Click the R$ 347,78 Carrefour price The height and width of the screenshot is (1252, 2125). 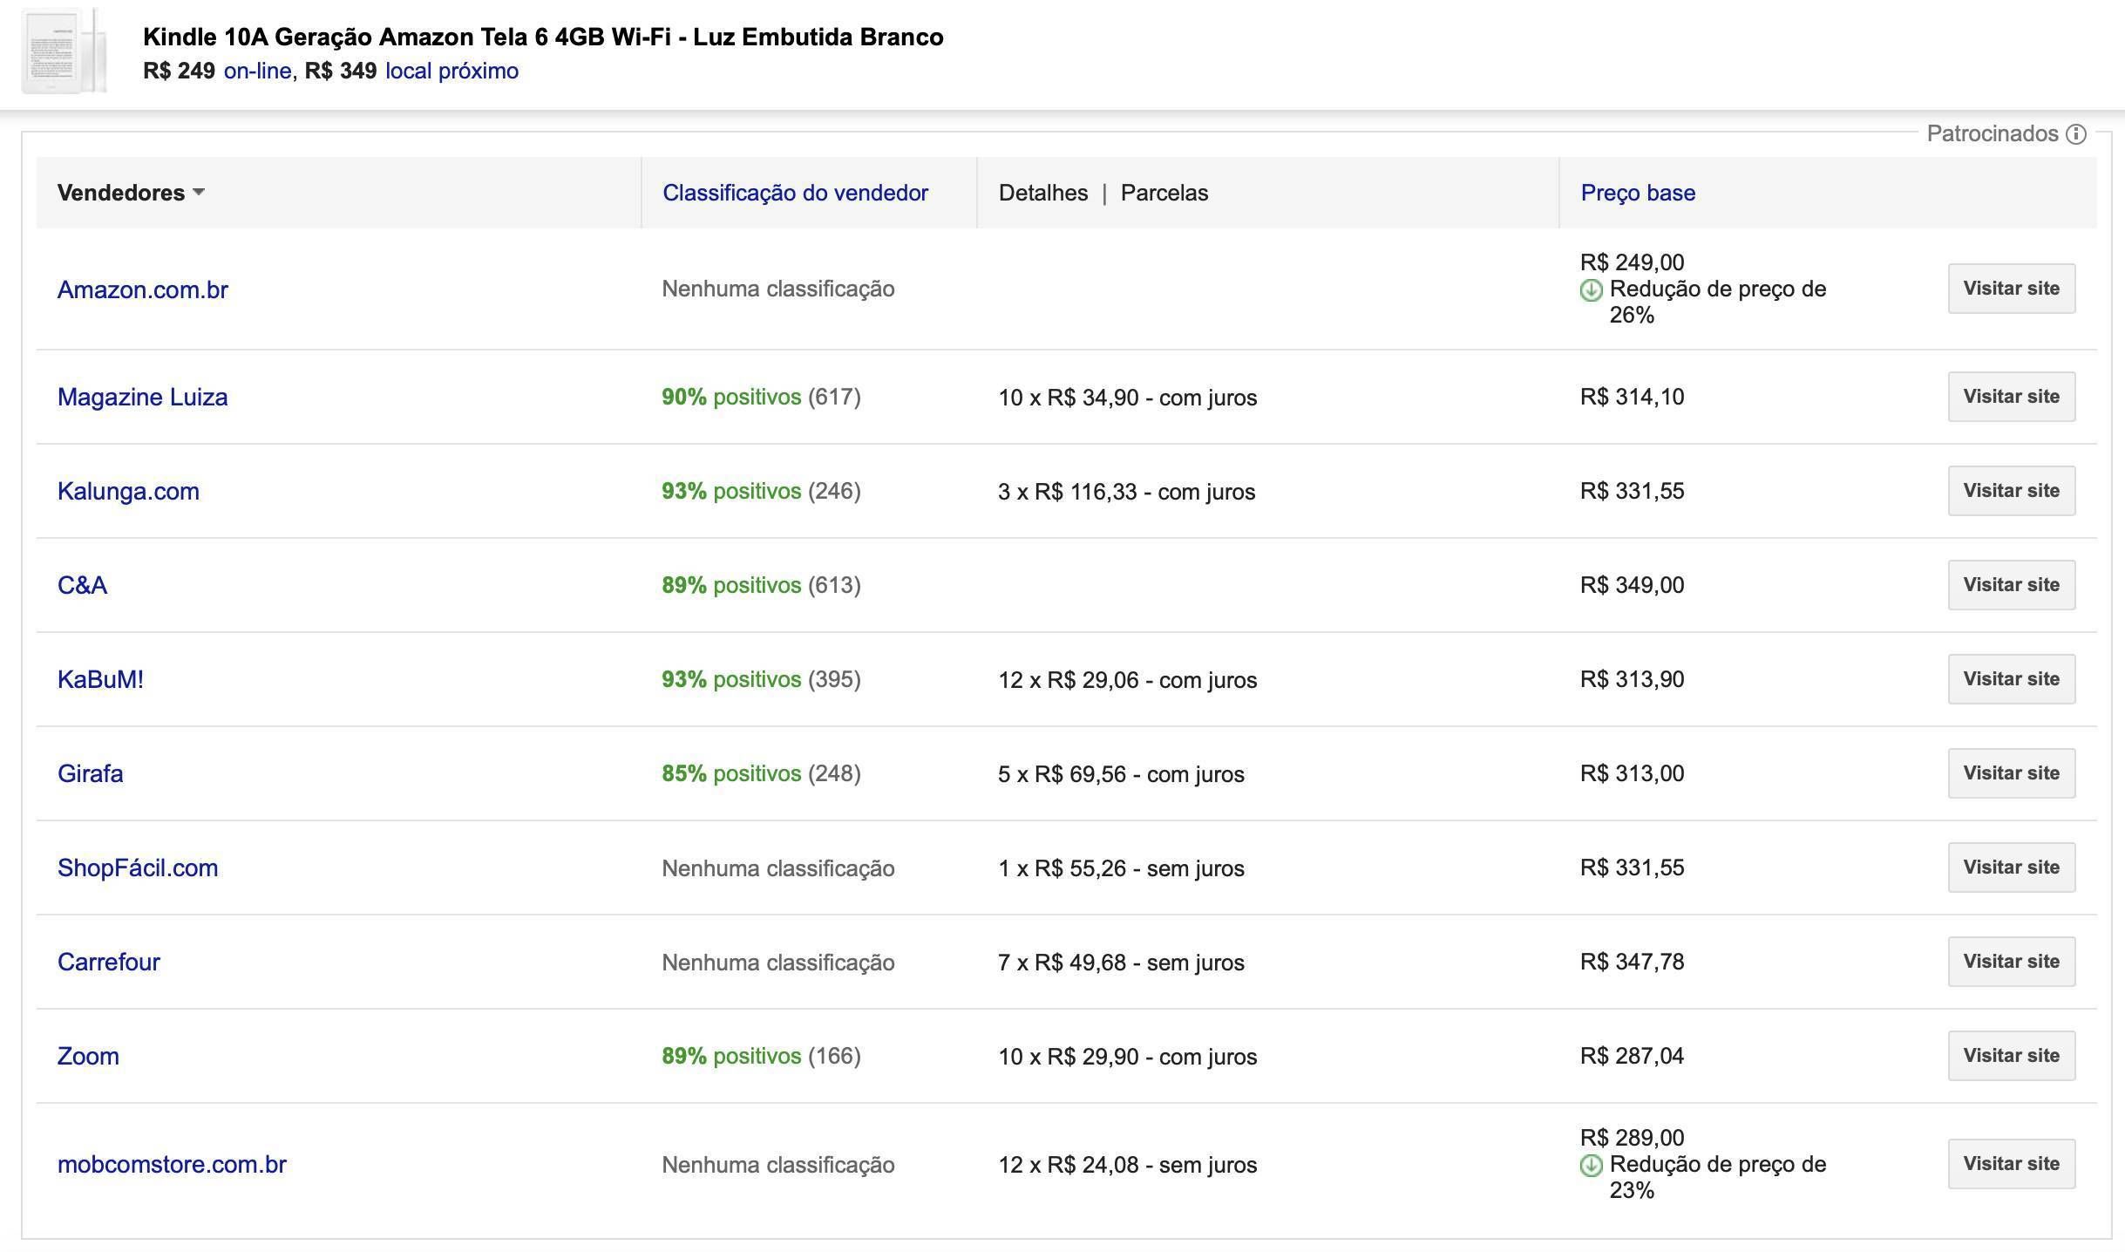[x=1633, y=962]
